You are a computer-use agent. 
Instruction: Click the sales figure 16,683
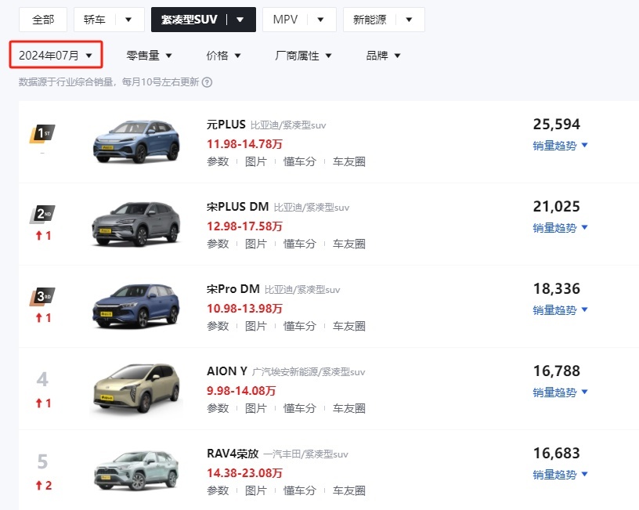(557, 454)
